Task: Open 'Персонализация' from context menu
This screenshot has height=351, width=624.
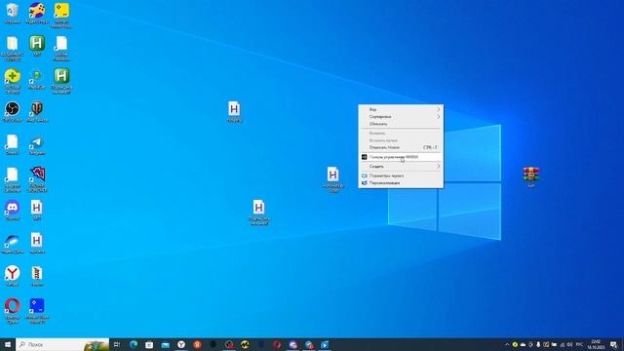Action: point(401,183)
